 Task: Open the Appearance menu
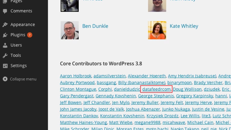[x=23, y=25]
